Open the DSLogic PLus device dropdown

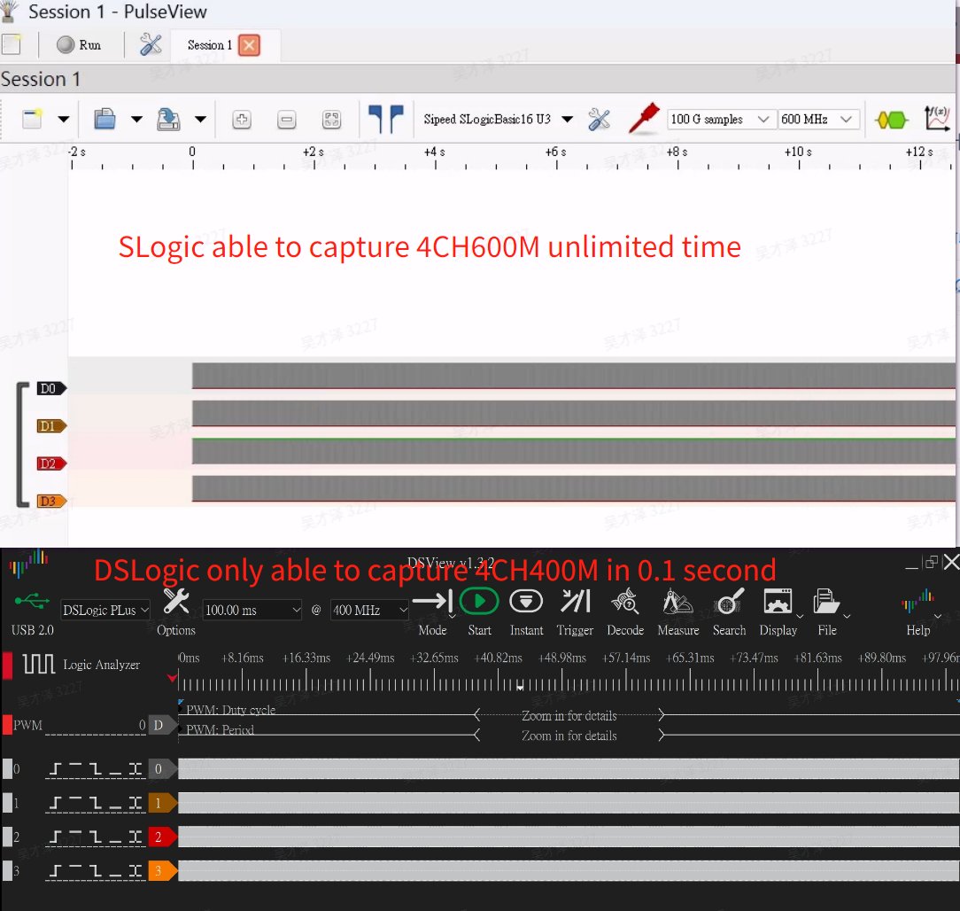[x=105, y=611]
